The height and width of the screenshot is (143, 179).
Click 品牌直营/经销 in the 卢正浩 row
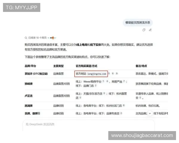(61, 96)
